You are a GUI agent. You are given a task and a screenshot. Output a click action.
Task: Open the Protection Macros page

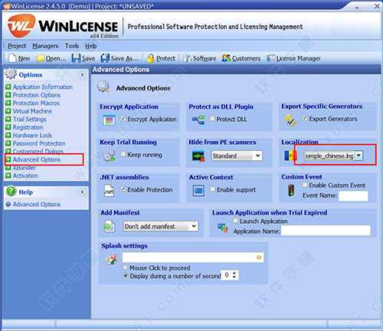coord(36,103)
